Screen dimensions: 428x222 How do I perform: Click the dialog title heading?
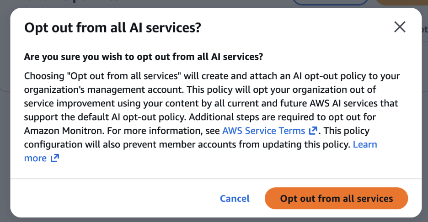tap(112, 28)
